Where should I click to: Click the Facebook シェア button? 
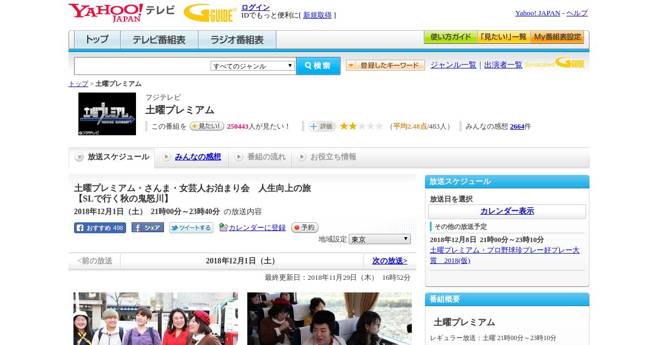pos(148,228)
